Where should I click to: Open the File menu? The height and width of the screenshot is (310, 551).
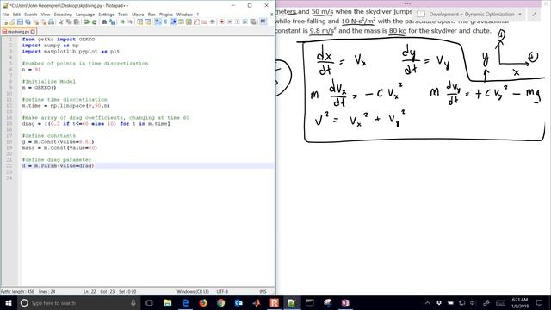(x=5, y=15)
